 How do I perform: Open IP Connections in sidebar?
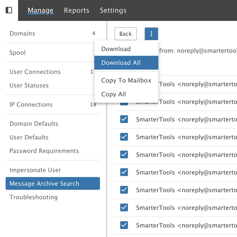tap(53, 105)
